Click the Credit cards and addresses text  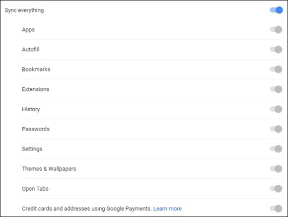pos(87,209)
